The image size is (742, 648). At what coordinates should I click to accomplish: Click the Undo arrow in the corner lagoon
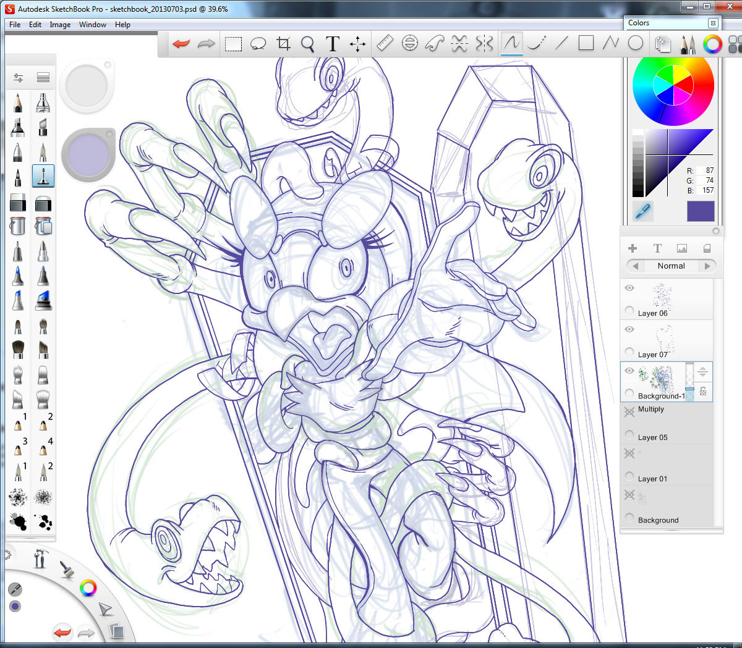click(x=62, y=632)
